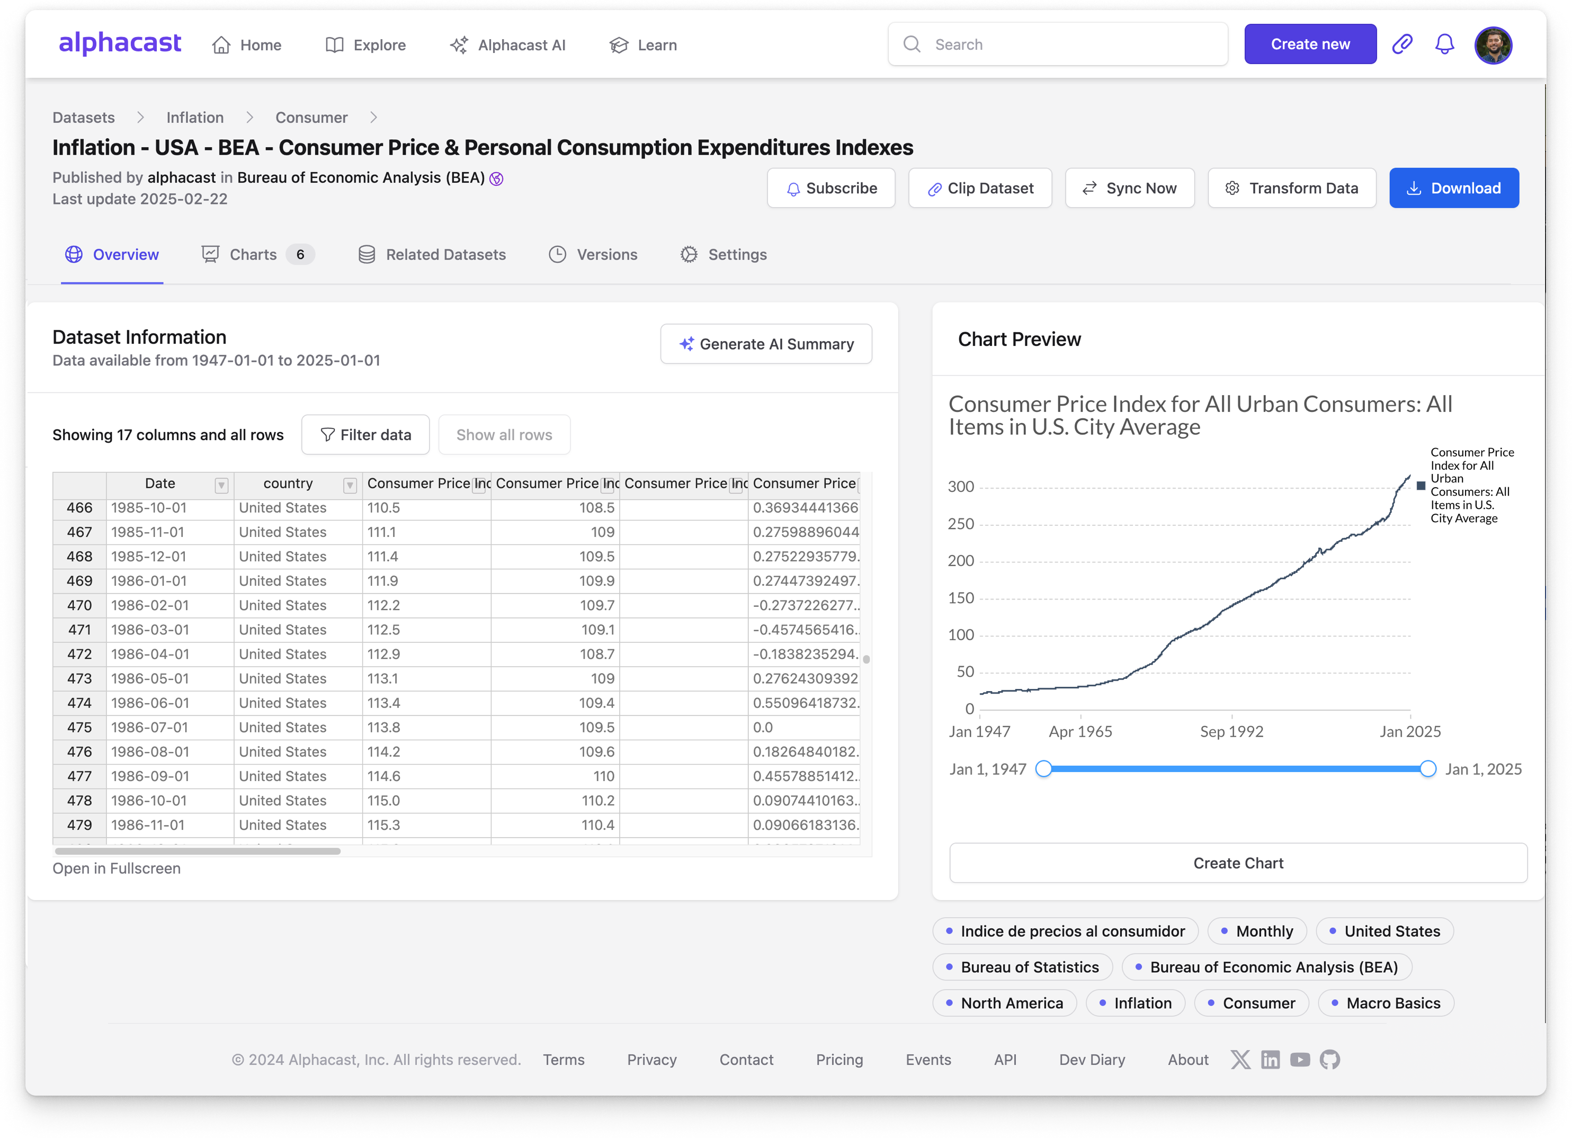This screenshot has height=1138, width=1572.
Task: Click Sync Now button
Action: [x=1130, y=188]
